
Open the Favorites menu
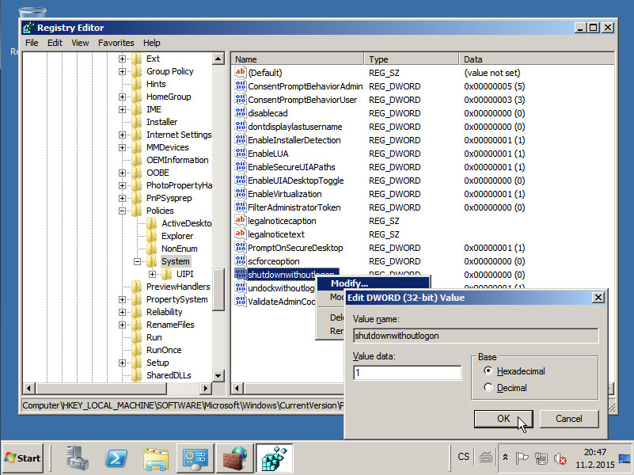[116, 43]
